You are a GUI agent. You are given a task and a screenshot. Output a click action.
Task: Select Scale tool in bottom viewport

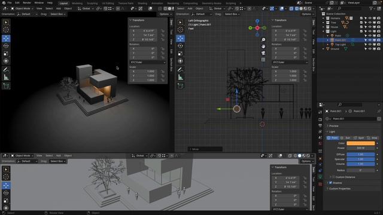coord(6,201)
